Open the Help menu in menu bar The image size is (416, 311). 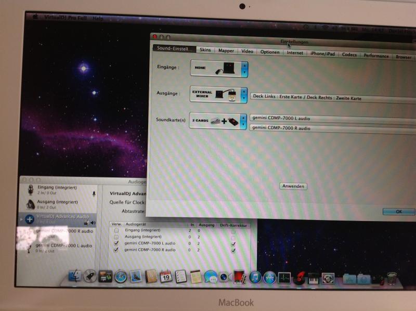pyautogui.click(x=98, y=19)
